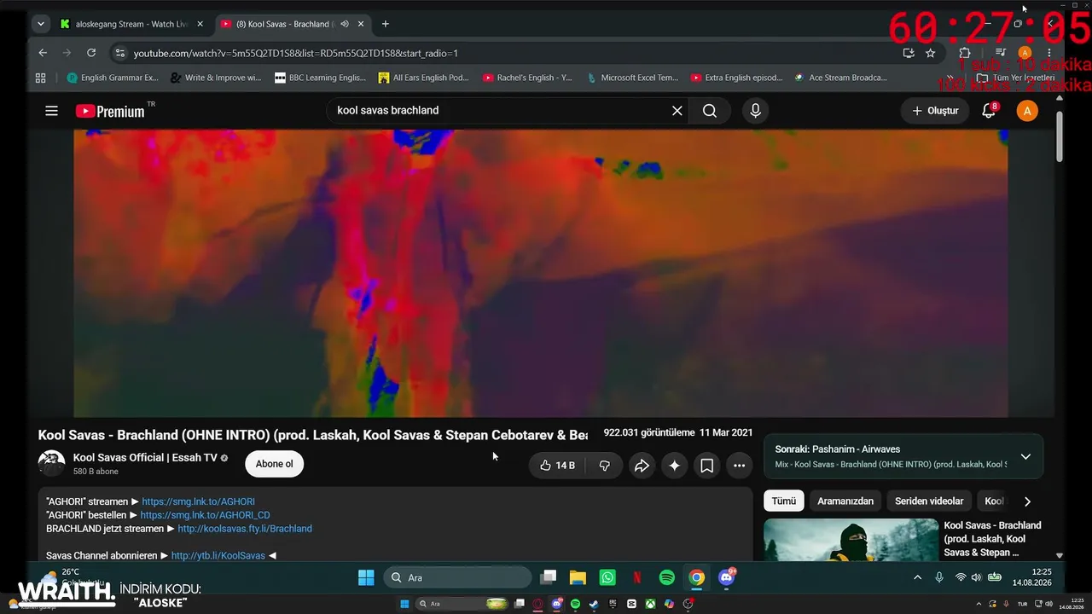Share this video
Image resolution: width=1092 pixels, height=614 pixels.
click(x=642, y=466)
